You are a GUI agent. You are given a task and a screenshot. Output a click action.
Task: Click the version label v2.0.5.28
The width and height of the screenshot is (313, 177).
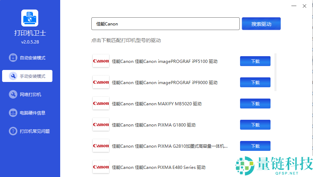tap(30, 42)
